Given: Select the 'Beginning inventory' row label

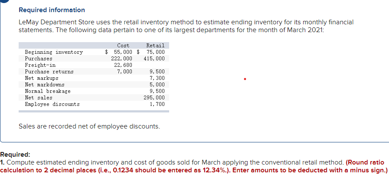Looking at the screenshot, I should (54, 52).
